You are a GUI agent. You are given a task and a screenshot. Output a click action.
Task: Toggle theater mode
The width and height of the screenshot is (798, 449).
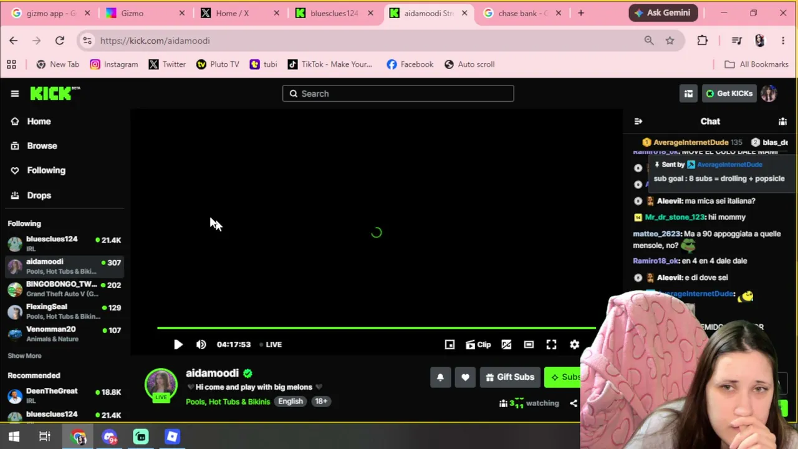[529, 344]
